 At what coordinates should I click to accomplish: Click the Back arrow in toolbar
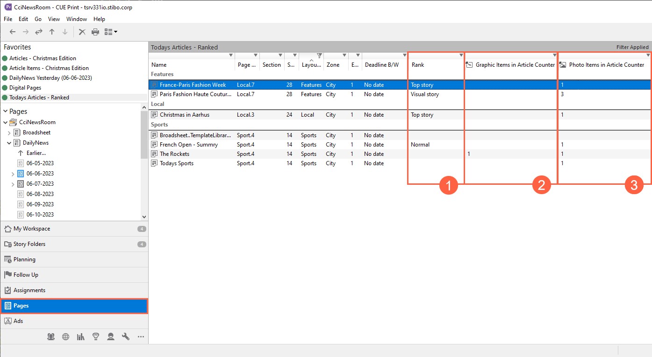(x=13, y=32)
